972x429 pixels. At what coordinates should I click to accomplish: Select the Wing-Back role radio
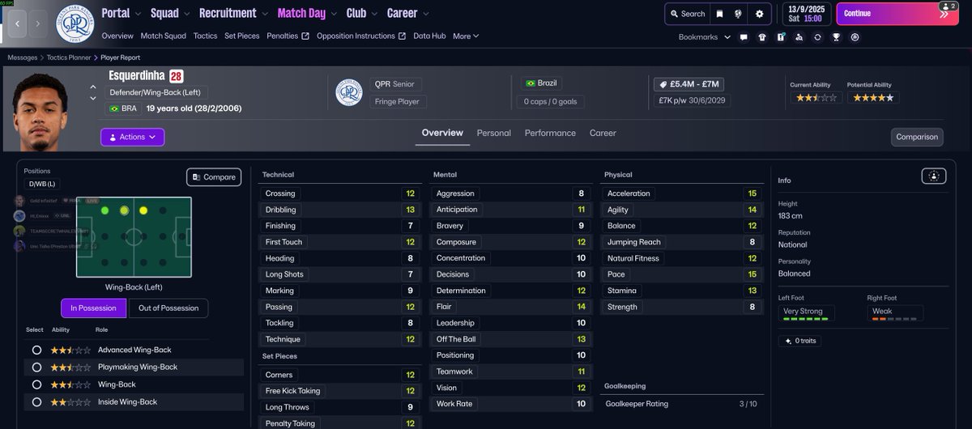tap(36, 384)
